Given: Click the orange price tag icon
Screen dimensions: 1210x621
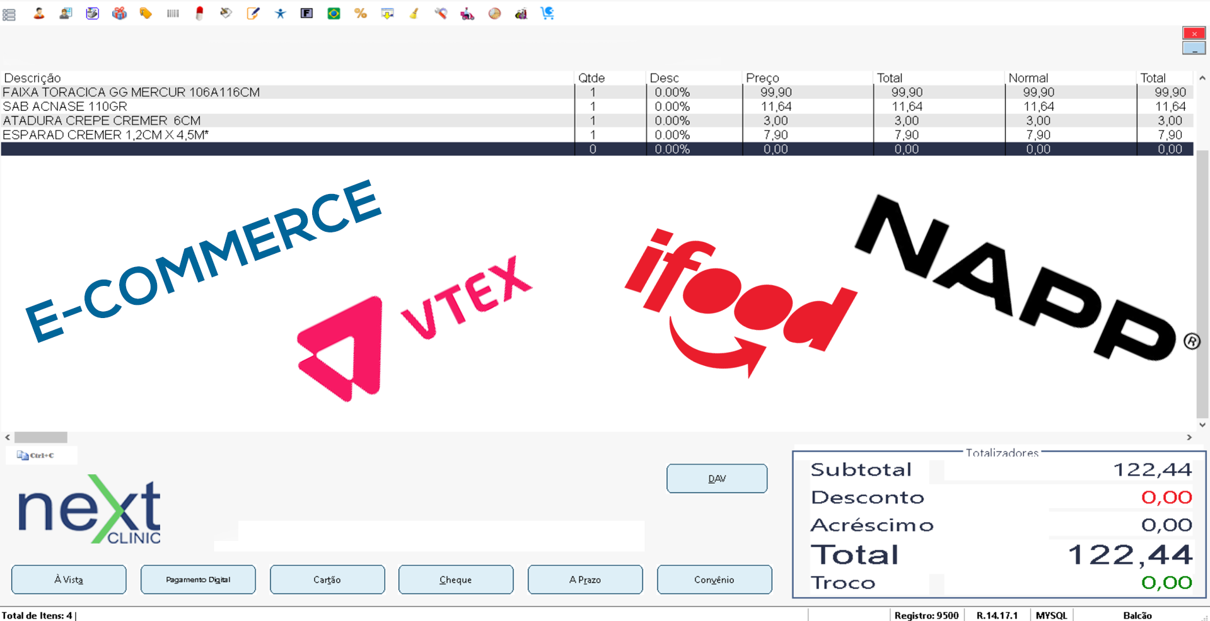Looking at the screenshot, I should (146, 13).
